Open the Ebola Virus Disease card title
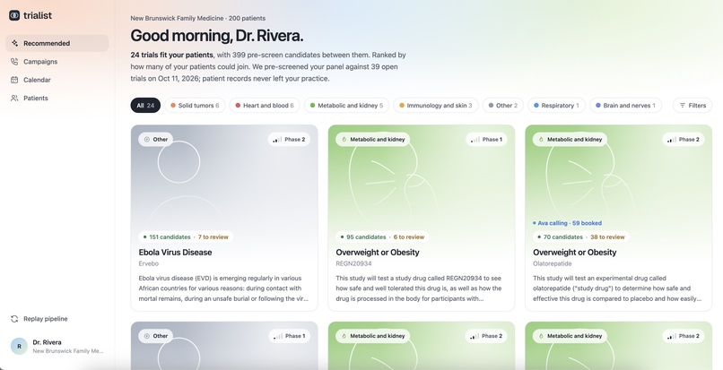 click(175, 253)
